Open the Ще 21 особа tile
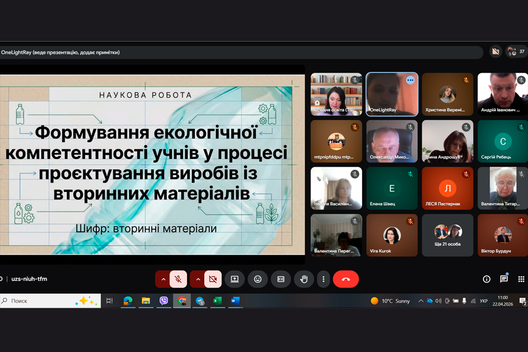 [x=448, y=235]
